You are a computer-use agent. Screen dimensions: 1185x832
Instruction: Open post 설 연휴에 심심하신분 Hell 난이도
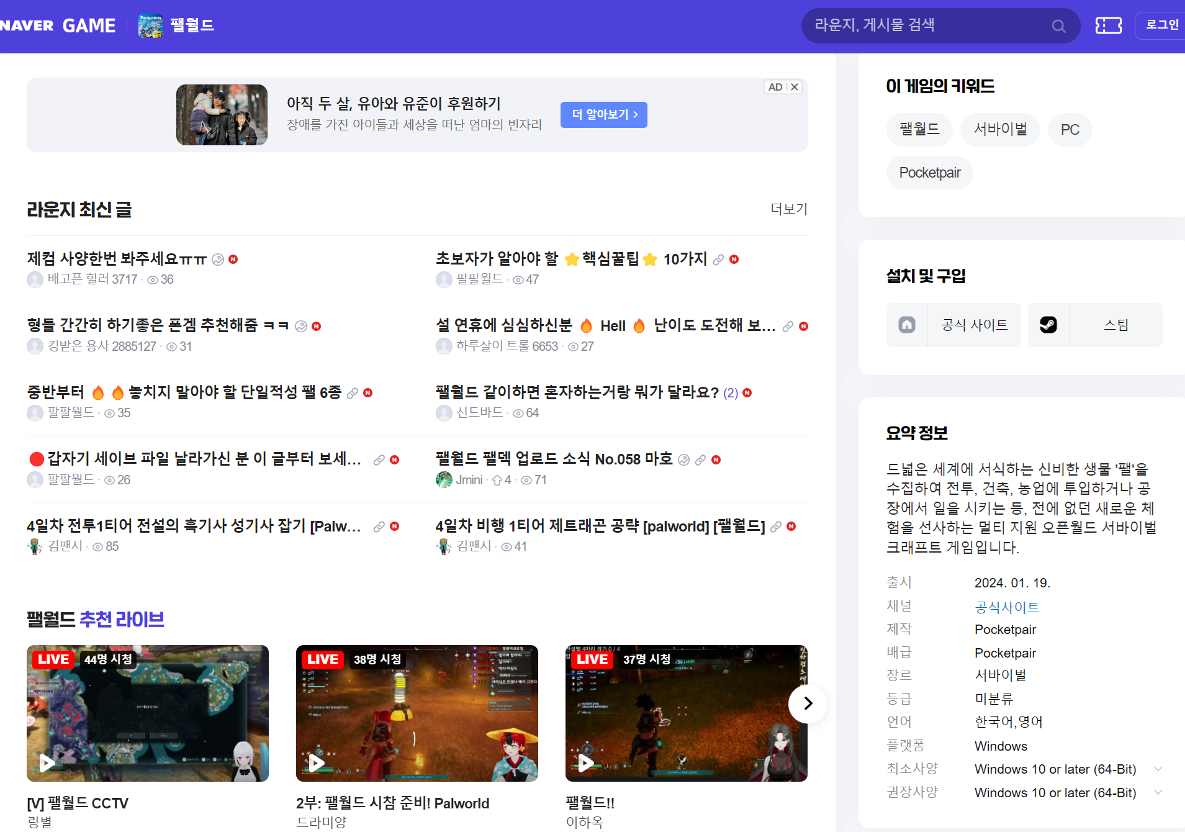[x=606, y=325]
